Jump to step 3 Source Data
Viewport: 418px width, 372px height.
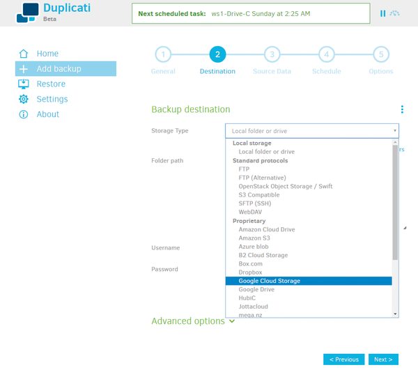(x=272, y=54)
